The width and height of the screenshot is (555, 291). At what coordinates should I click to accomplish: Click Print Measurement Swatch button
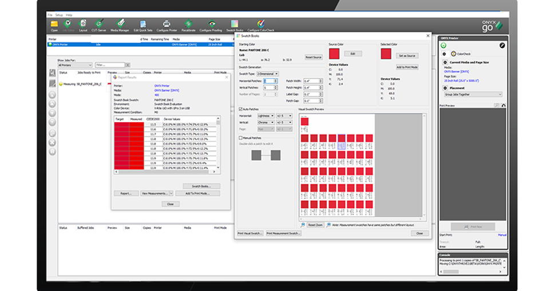click(284, 233)
